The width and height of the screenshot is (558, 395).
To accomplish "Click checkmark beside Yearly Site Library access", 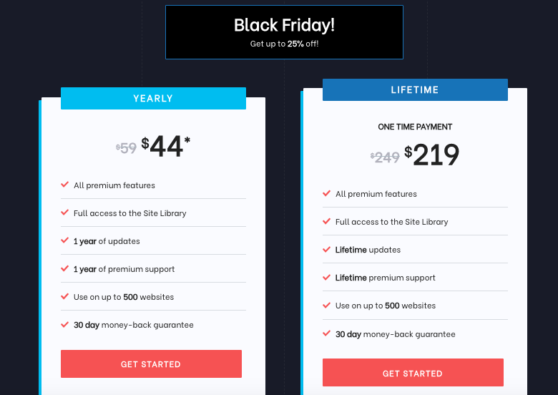I will [x=65, y=213].
